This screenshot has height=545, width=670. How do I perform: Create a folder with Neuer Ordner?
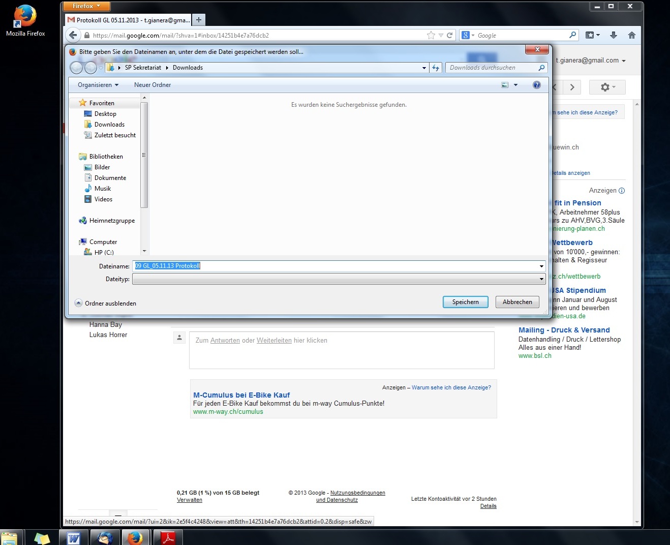153,85
